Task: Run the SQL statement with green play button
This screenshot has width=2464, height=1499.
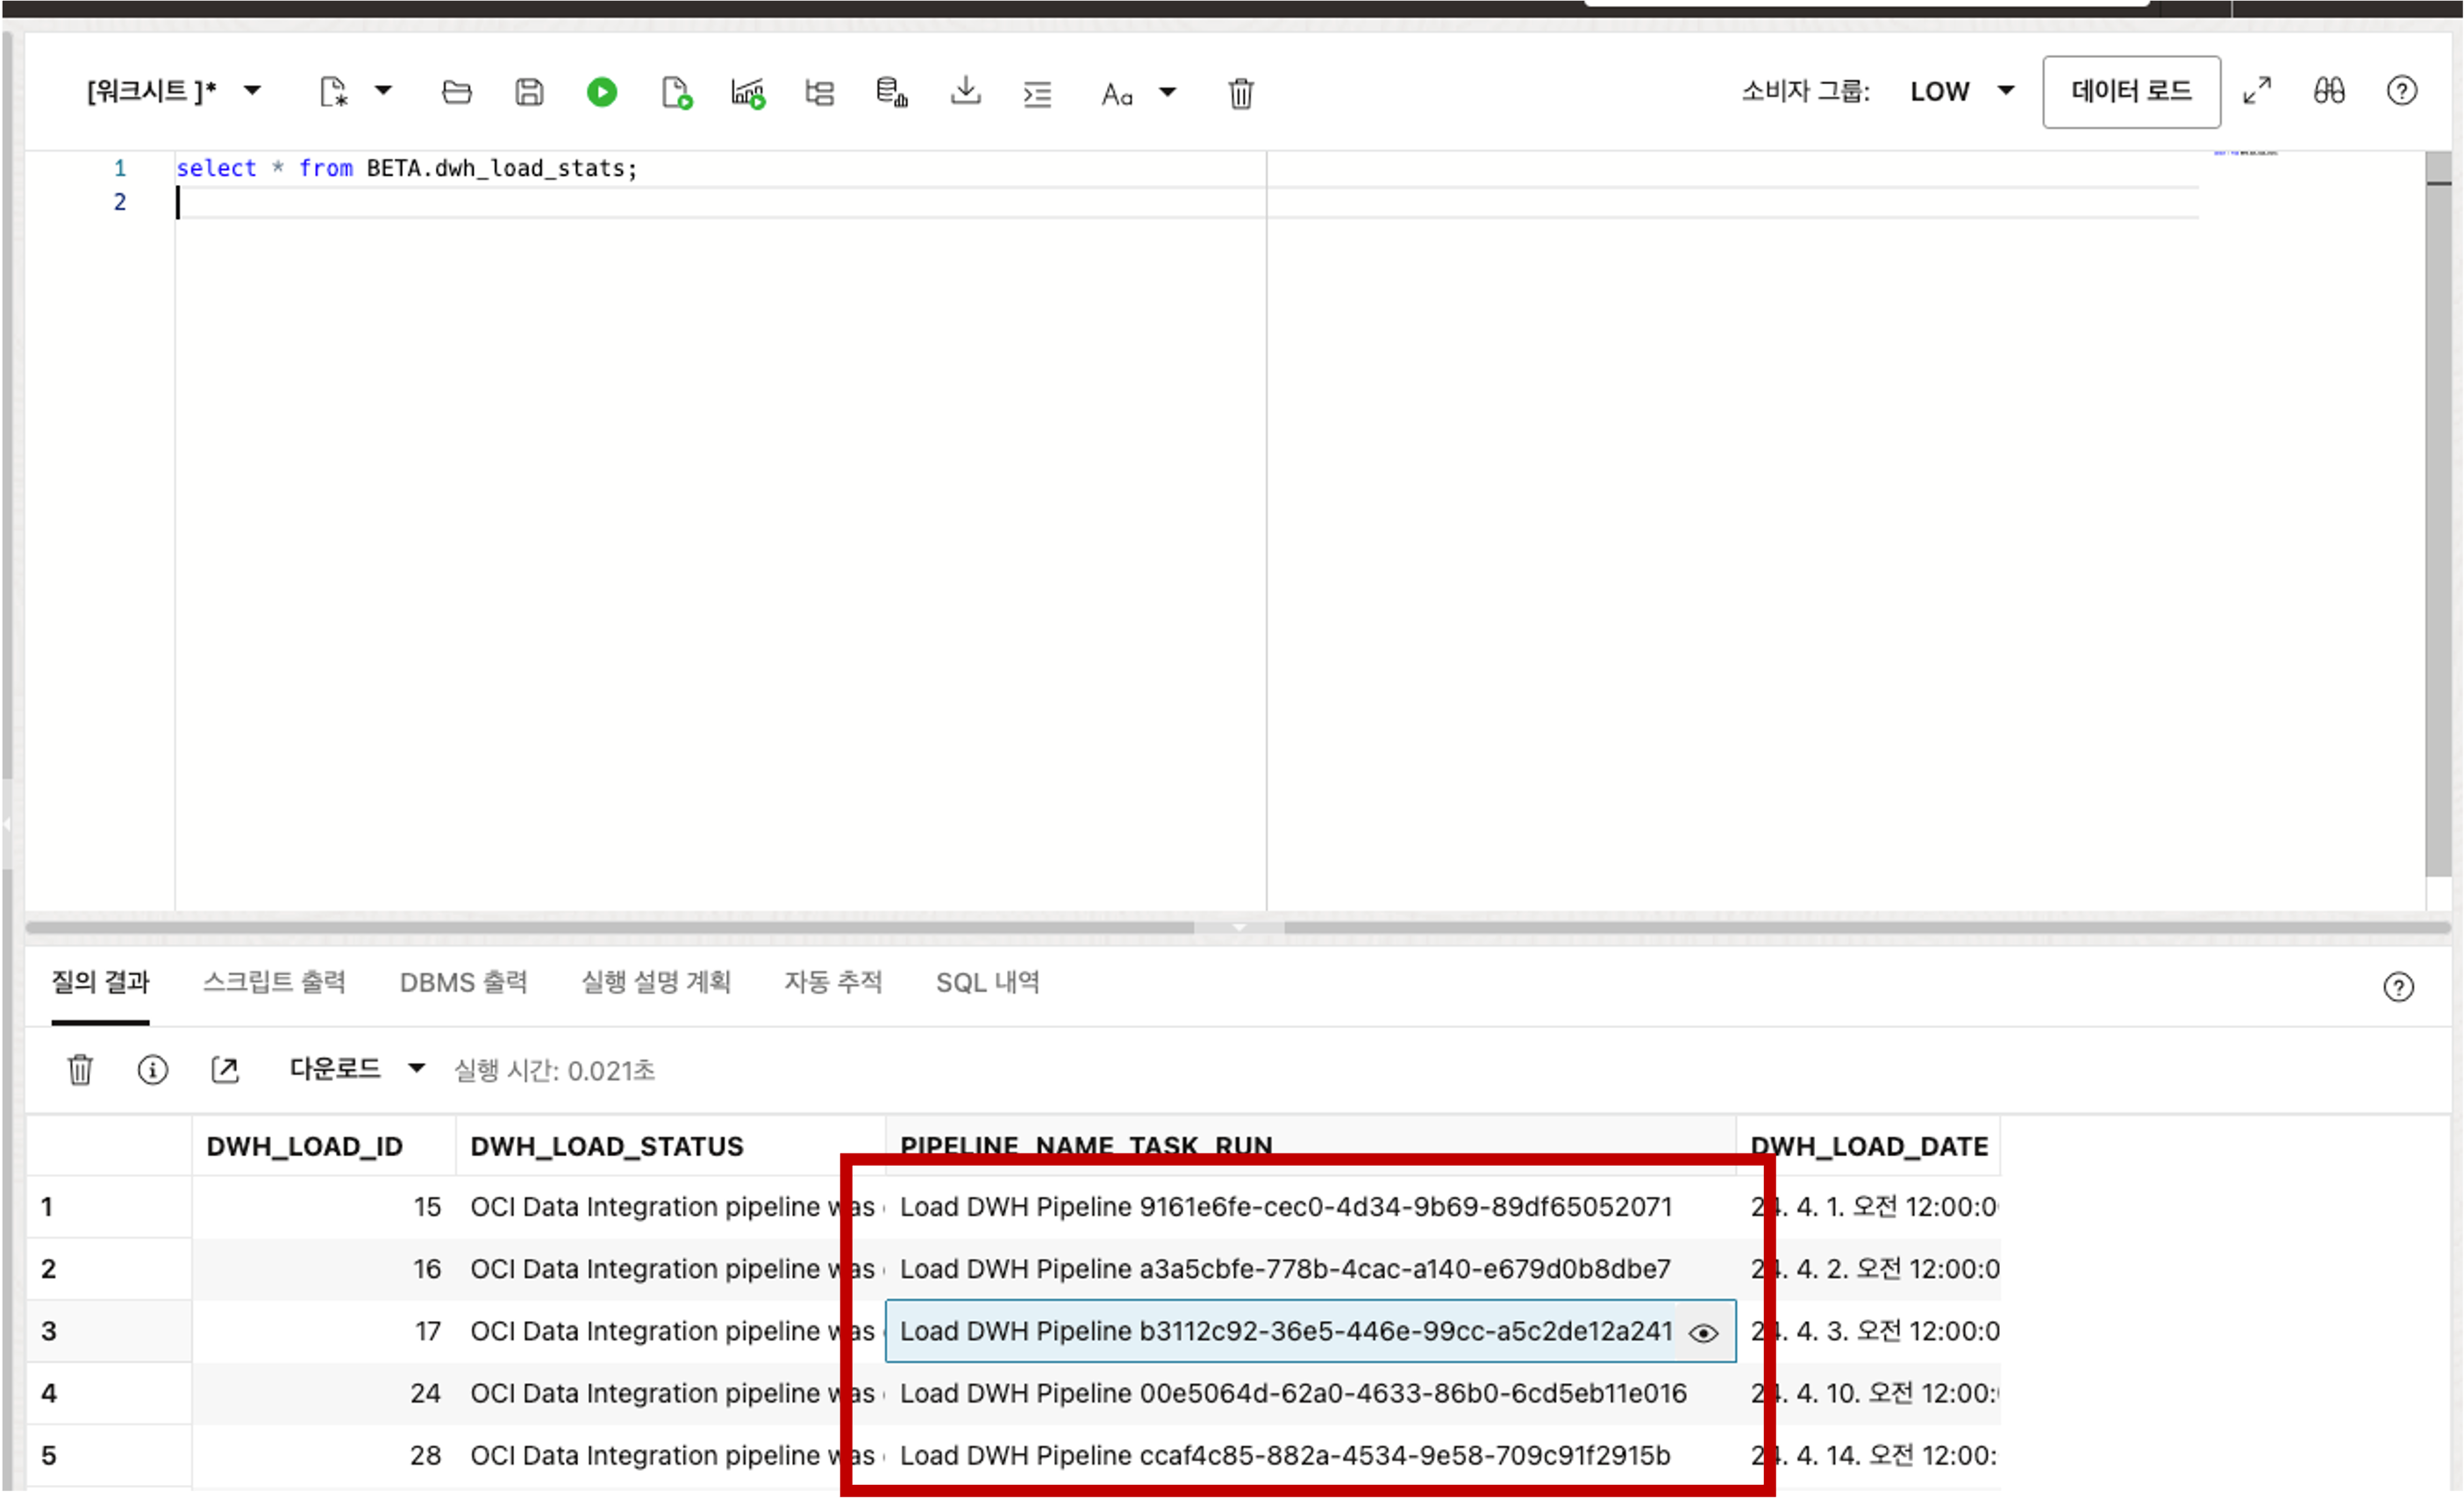Action: [x=601, y=93]
